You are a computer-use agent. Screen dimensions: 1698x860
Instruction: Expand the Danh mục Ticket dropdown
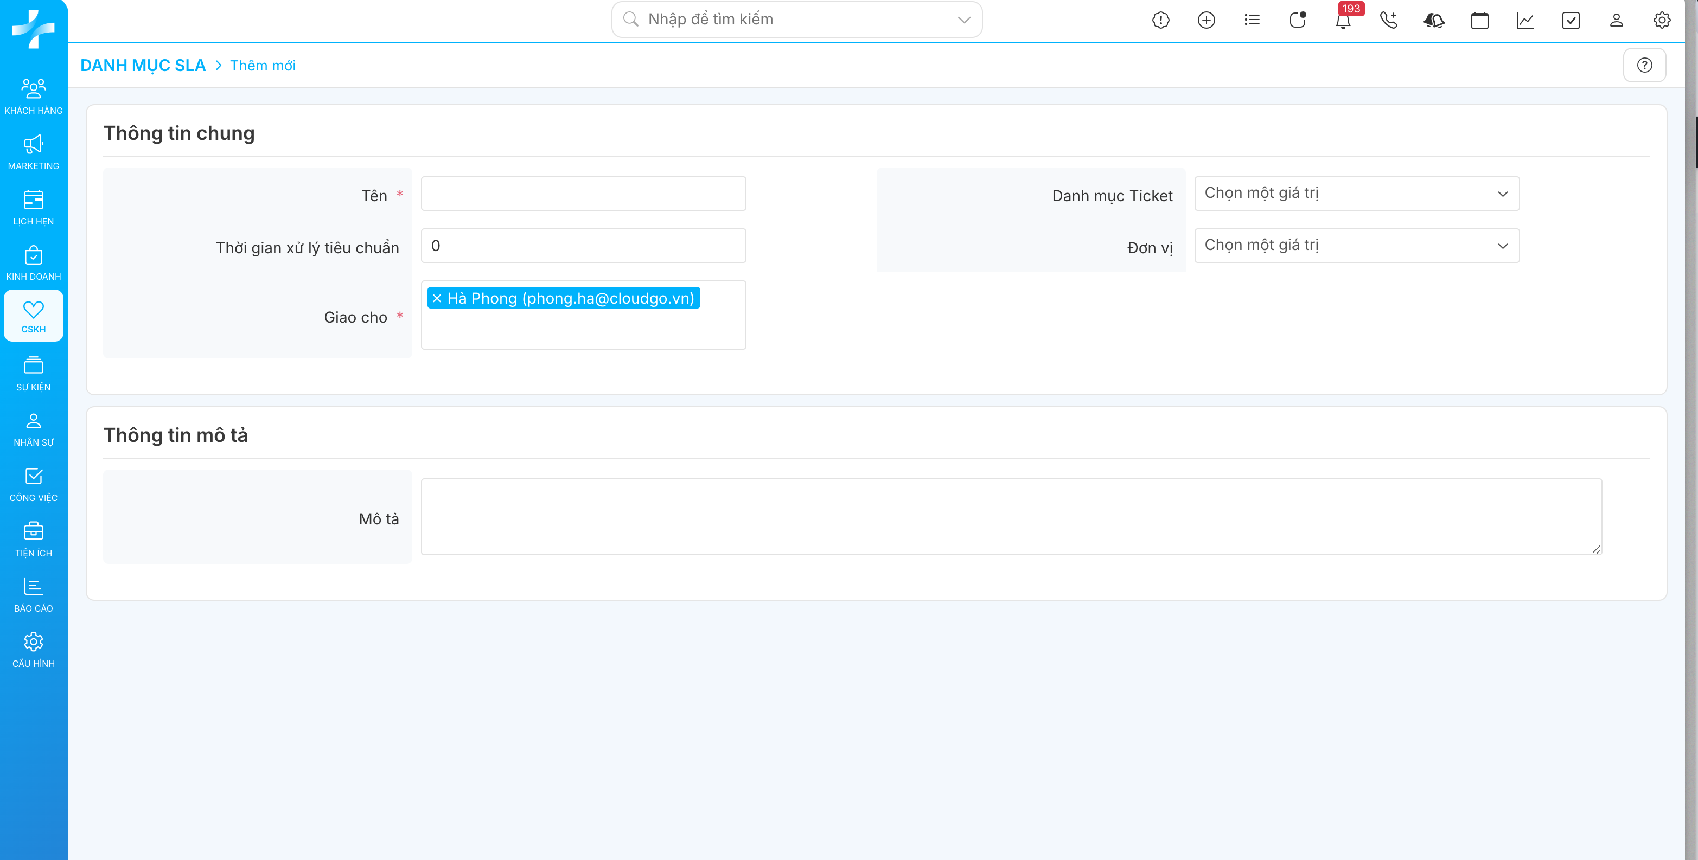tap(1357, 194)
